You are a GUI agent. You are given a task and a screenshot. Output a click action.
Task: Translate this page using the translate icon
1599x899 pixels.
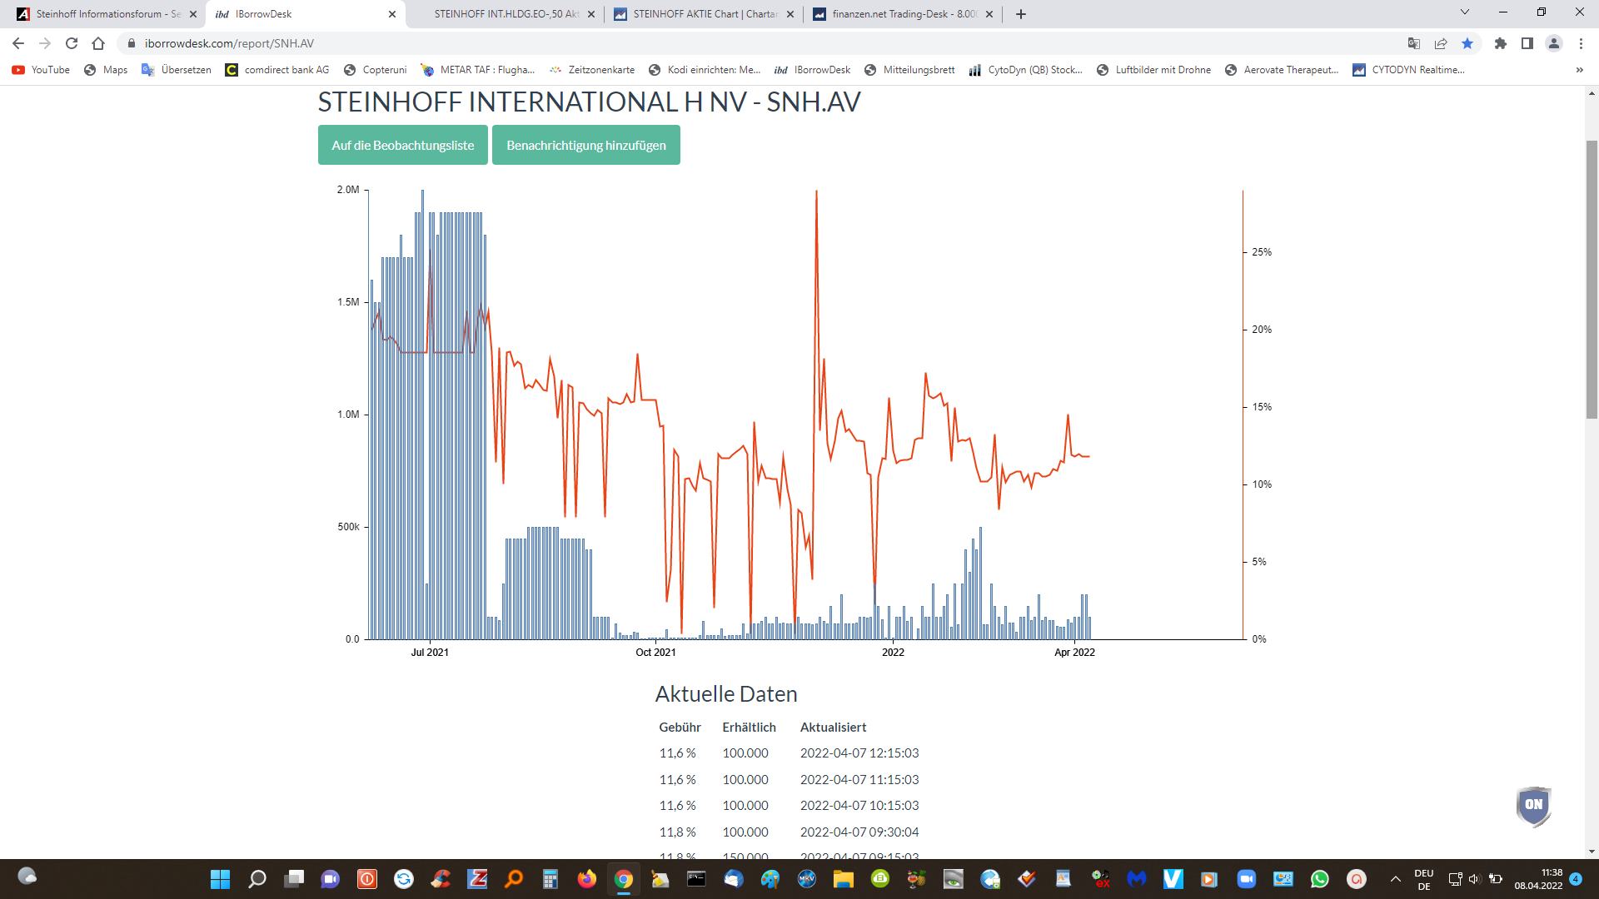(x=1414, y=43)
